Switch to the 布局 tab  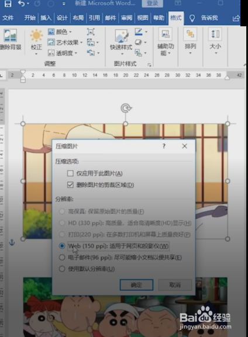point(78,18)
